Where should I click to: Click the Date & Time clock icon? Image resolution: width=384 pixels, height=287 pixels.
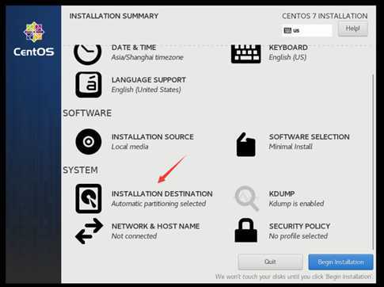click(88, 55)
